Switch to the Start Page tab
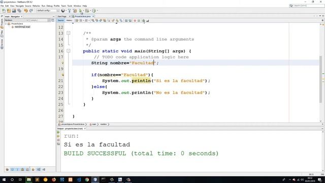 point(62,16)
